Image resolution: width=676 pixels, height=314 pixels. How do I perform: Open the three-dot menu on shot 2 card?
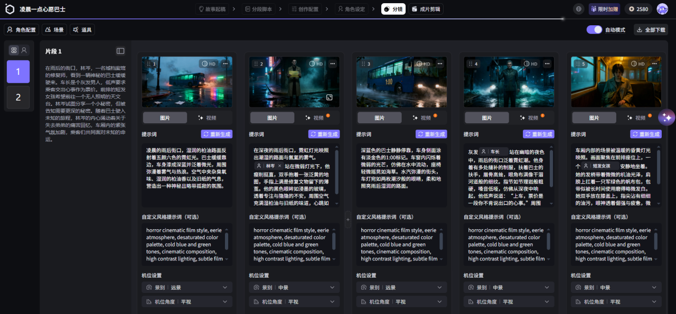(333, 63)
